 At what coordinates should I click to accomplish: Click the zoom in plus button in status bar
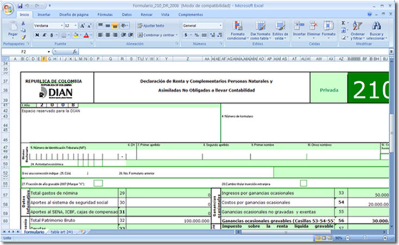[385, 238]
